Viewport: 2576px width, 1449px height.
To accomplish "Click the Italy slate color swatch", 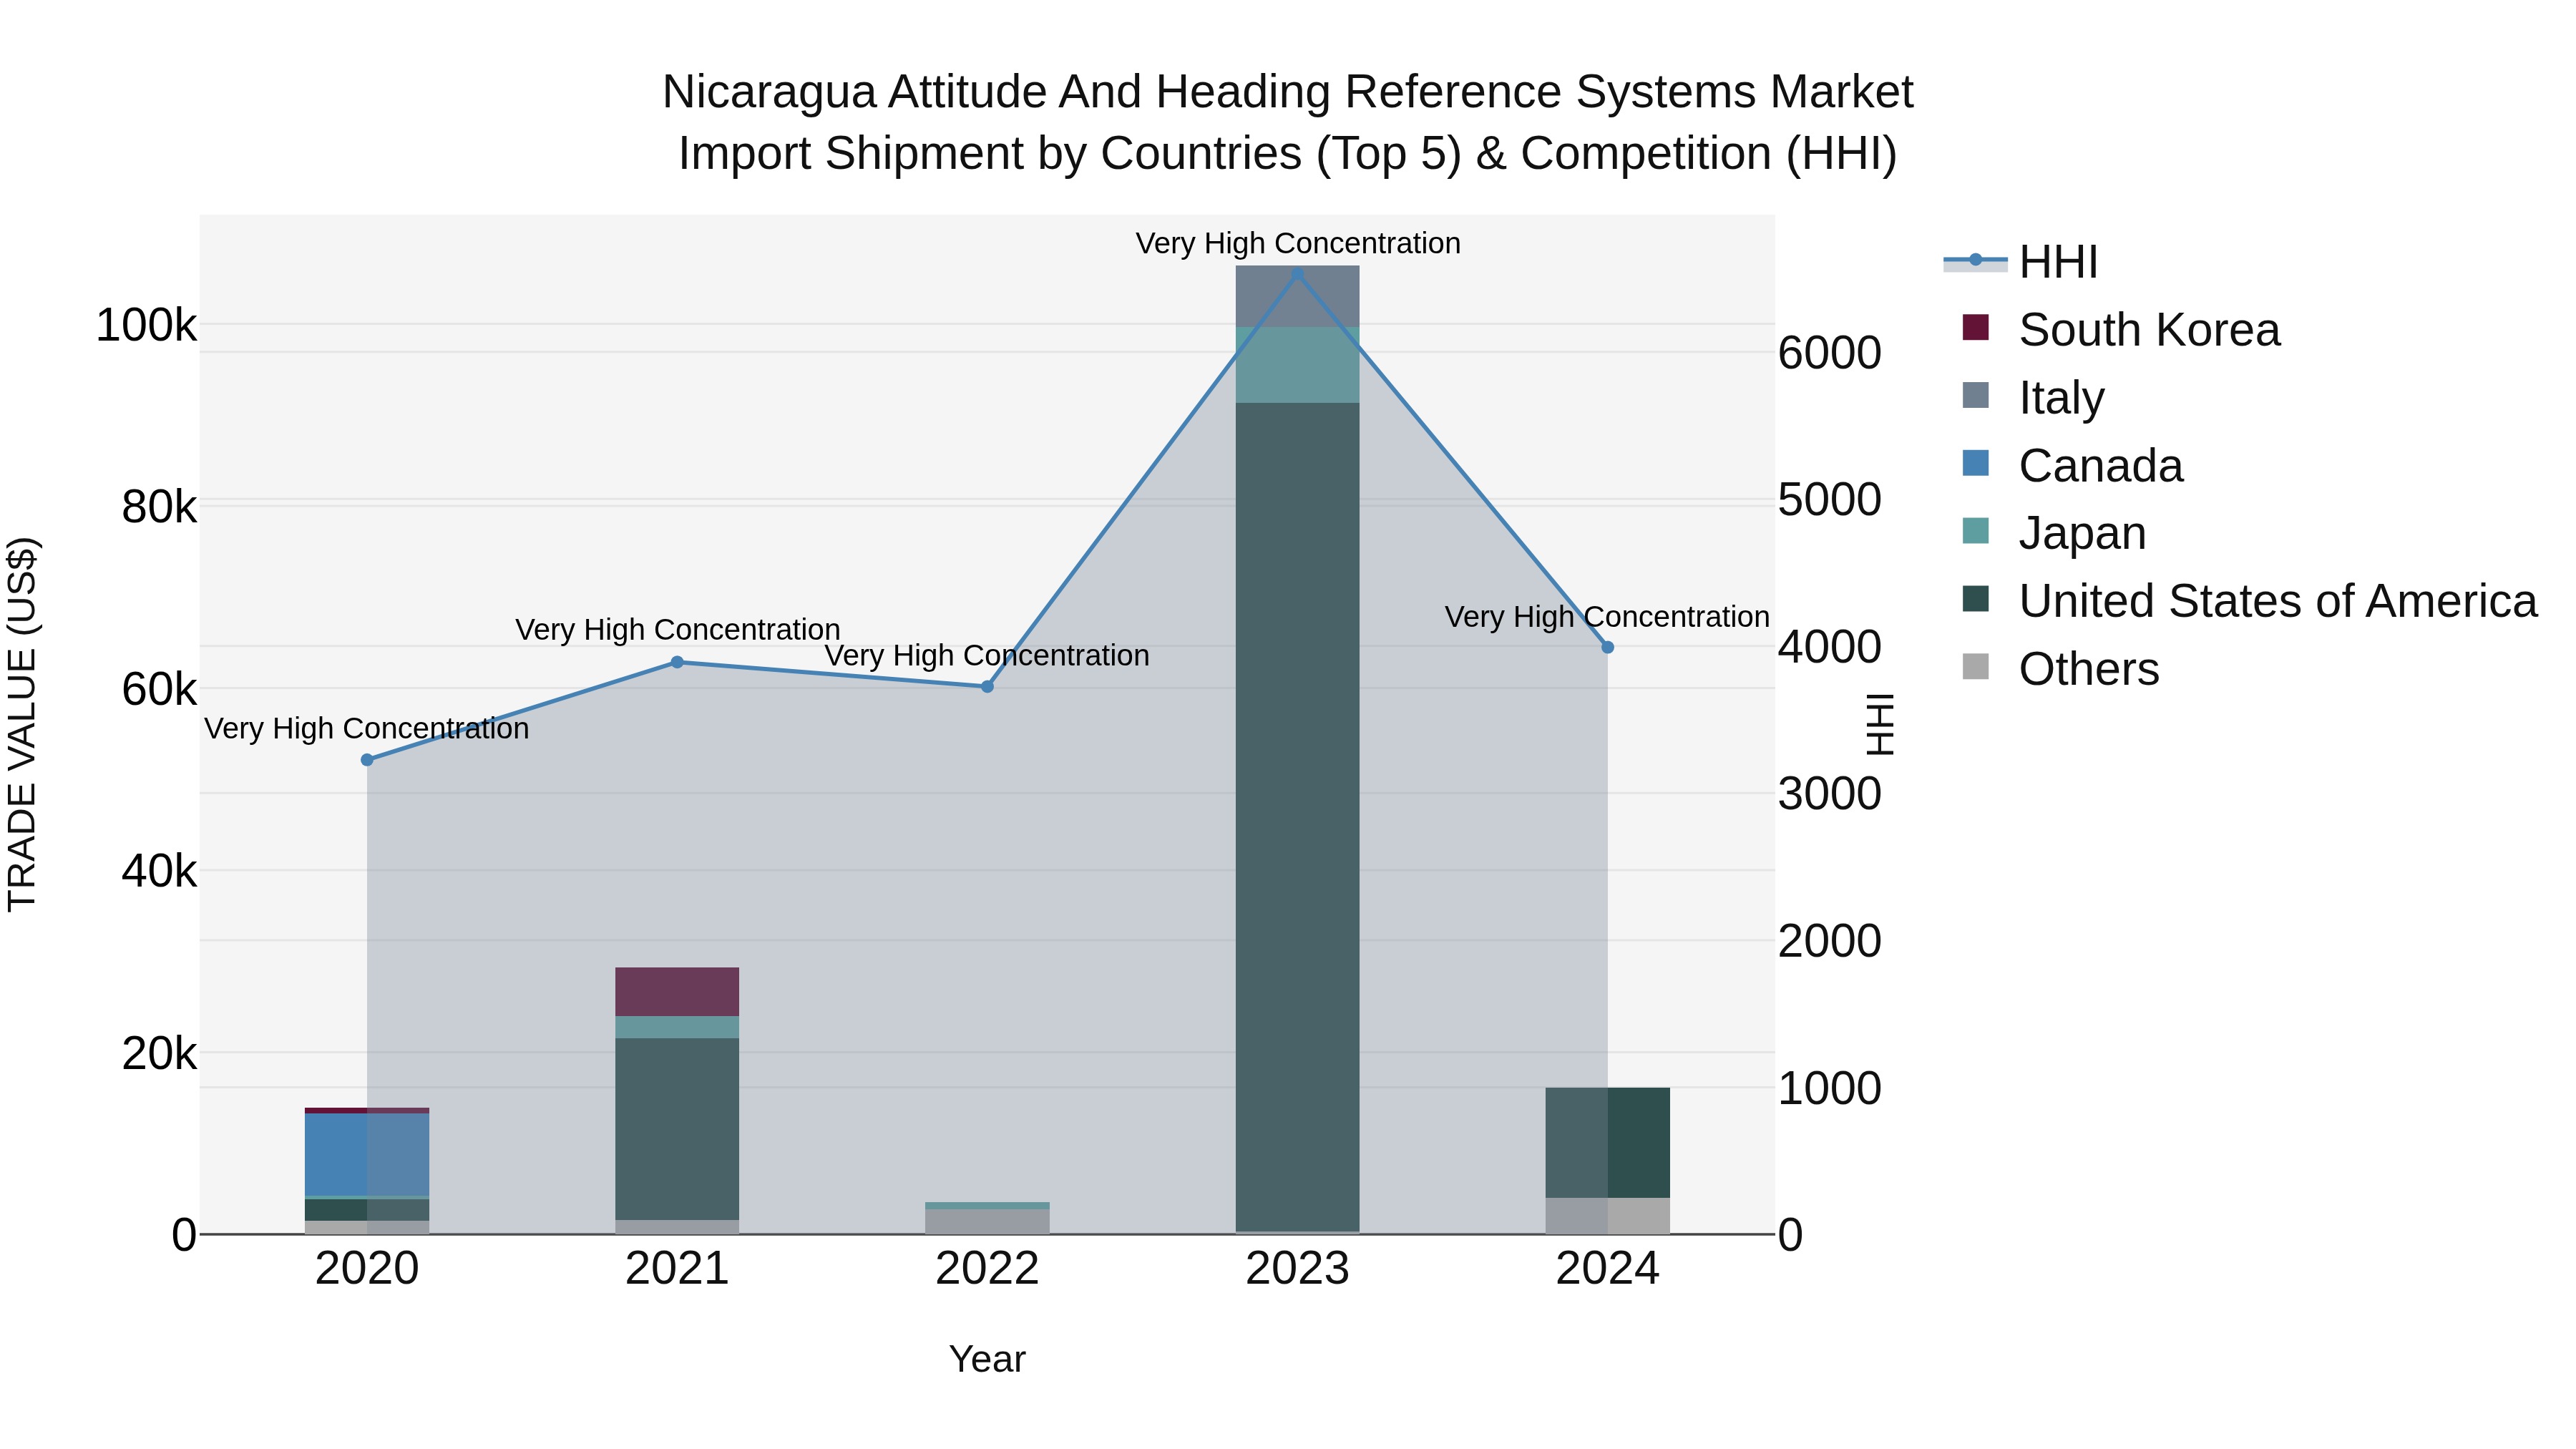I will tap(1976, 395).
